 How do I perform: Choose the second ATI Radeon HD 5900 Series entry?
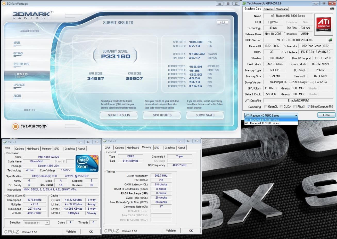(271, 123)
